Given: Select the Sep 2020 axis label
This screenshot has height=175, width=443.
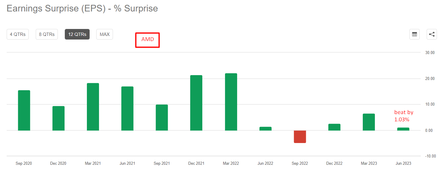Looking at the screenshot, I should pyautogui.click(x=24, y=163).
